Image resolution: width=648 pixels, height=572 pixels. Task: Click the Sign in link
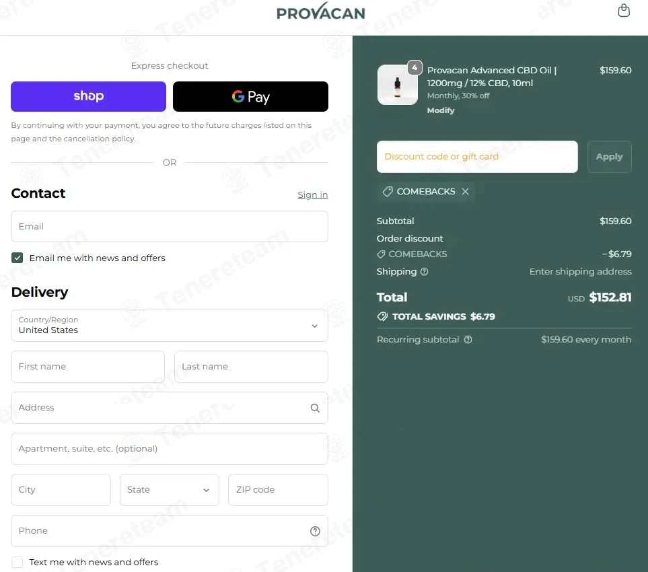313,194
